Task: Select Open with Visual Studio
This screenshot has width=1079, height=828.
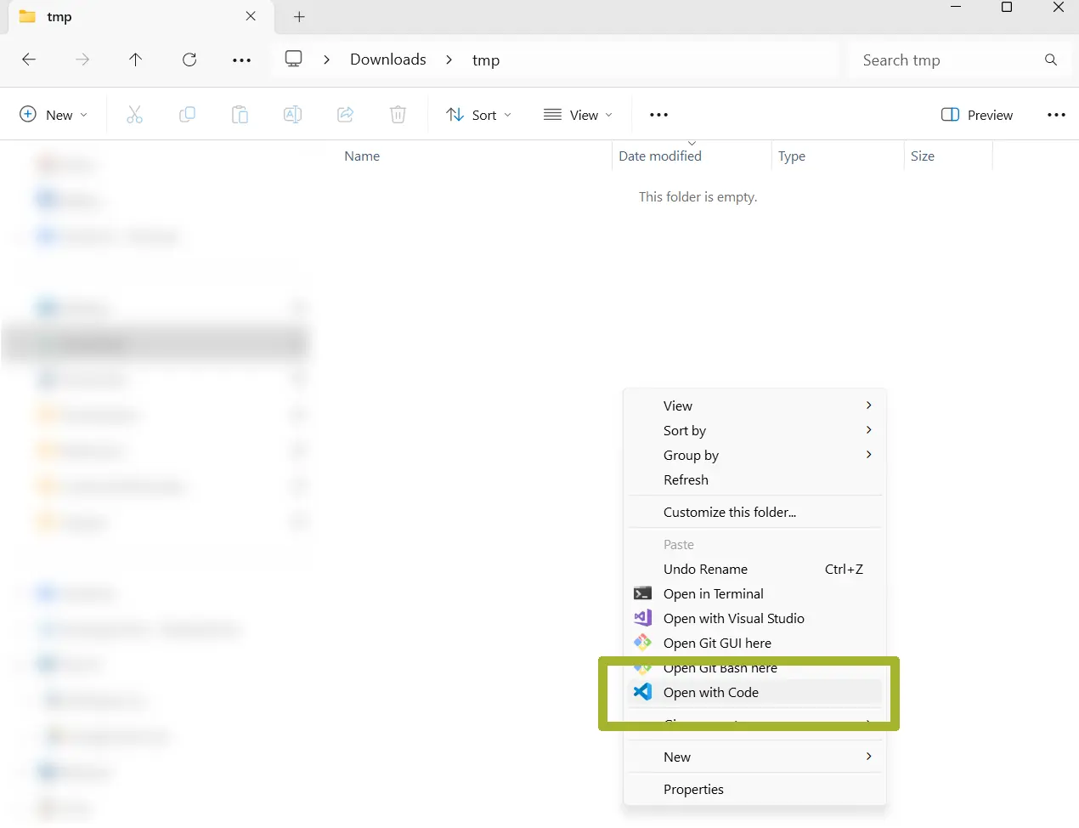Action: point(733,618)
